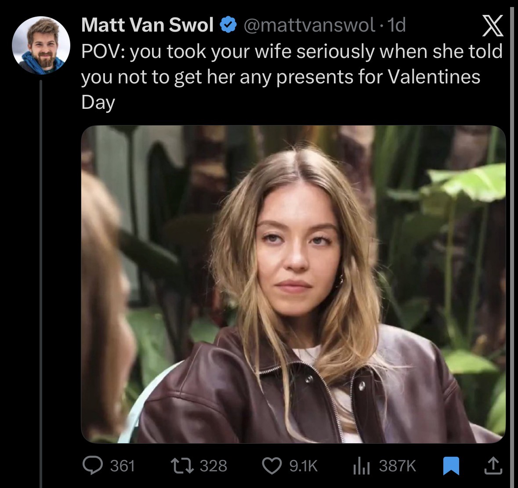Click the 328 reposts count
This screenshot has height=488, width=518.
214,466
